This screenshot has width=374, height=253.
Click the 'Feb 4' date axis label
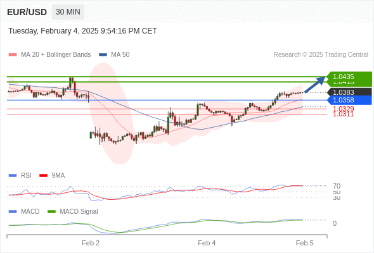[207, 243]
